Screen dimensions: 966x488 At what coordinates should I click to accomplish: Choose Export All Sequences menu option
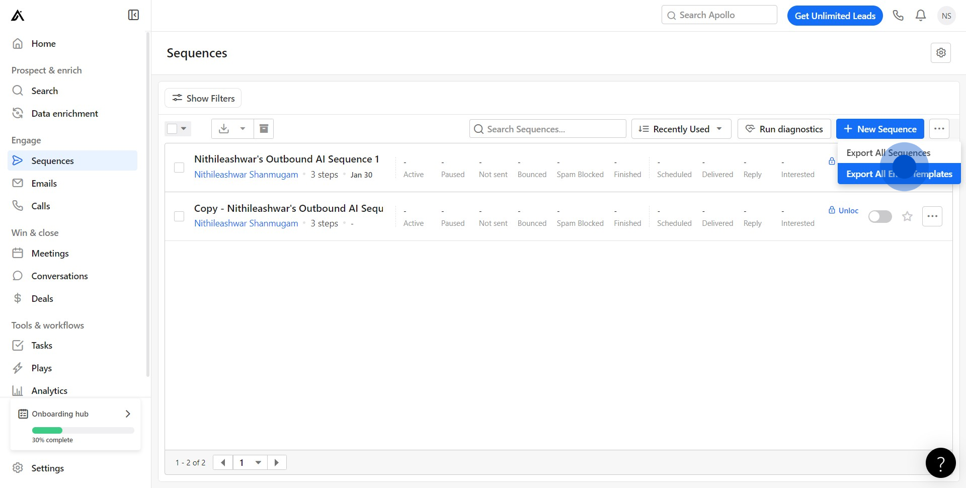coord(888,153)
